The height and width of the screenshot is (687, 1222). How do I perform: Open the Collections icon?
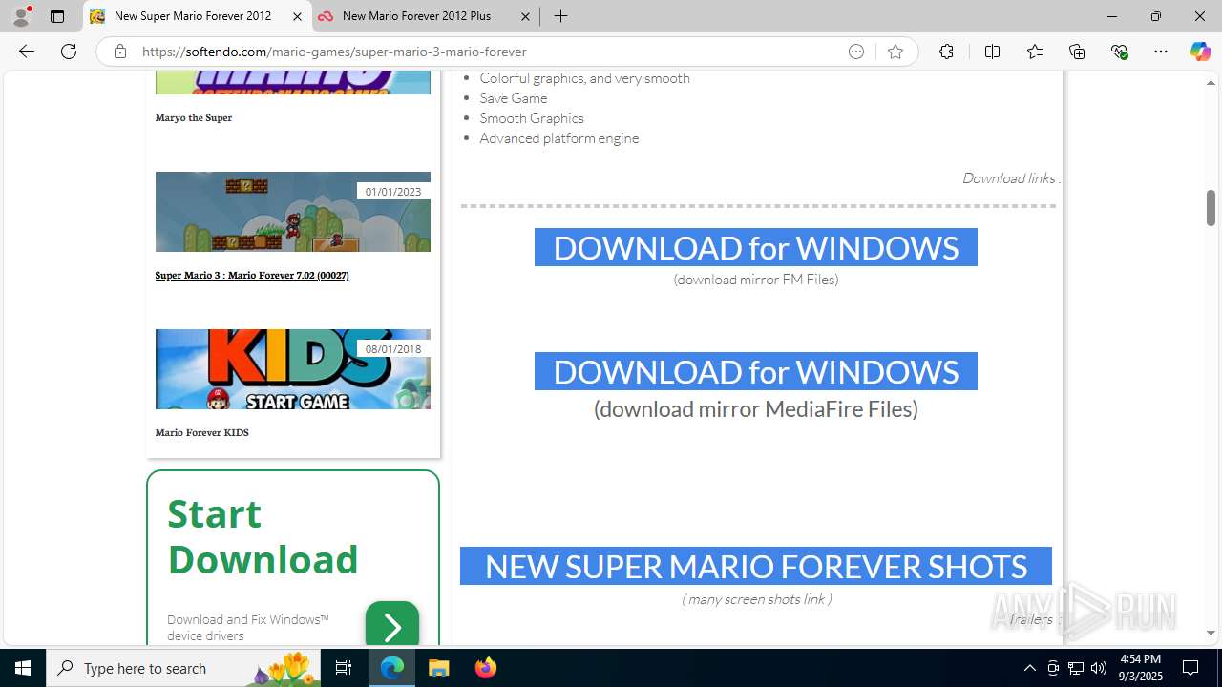pyautogui.click(x=1077, y=52)
